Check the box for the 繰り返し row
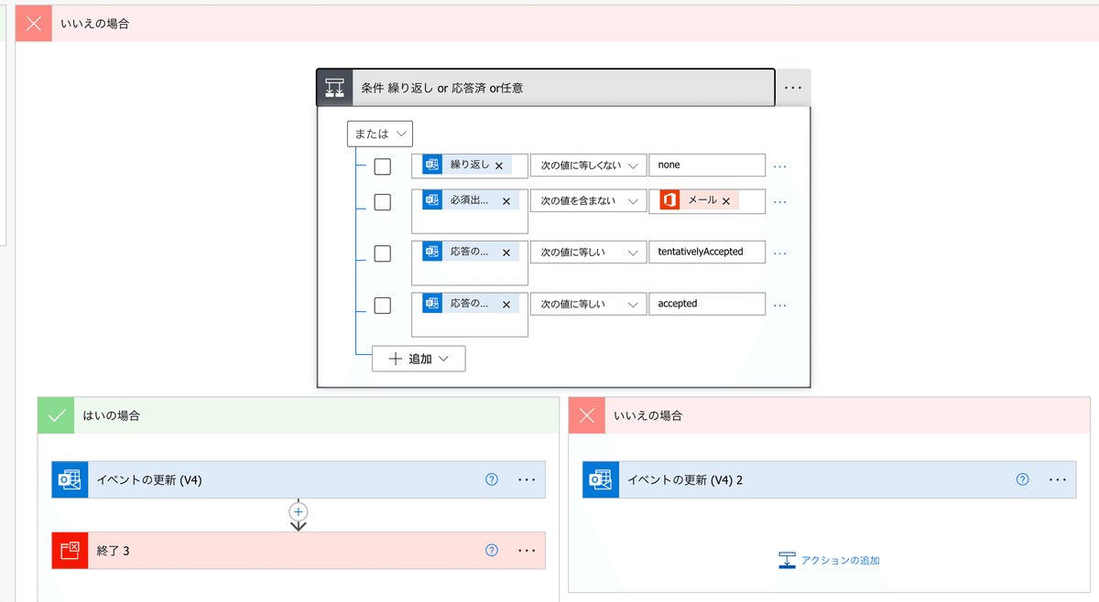 383,167
